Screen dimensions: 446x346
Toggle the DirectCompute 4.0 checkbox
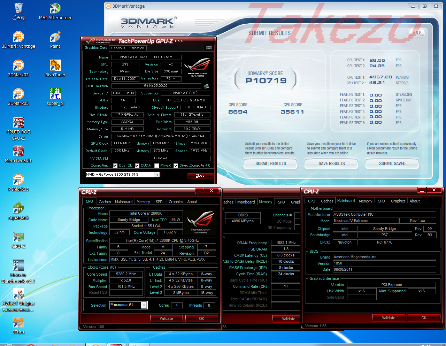(176, 166)
